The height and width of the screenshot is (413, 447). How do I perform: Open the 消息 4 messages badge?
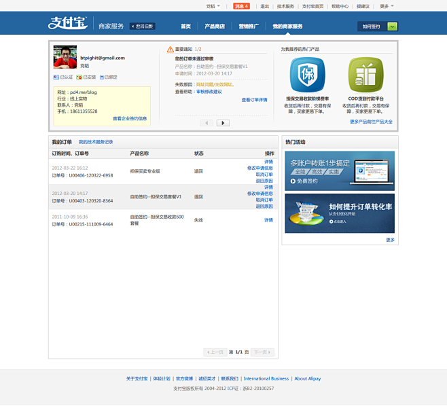(241, 6)
